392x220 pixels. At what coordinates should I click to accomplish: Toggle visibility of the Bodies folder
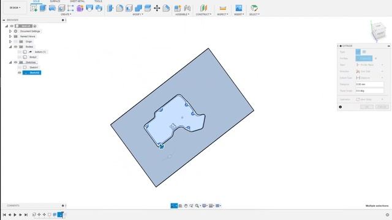[16, 46]
